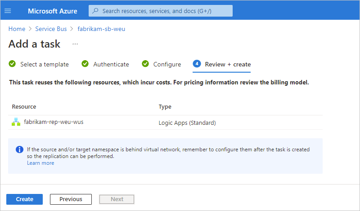The height and width of the screenshot is (211, 360).
Task: Click the blue information icon
Action: [19, 149]
